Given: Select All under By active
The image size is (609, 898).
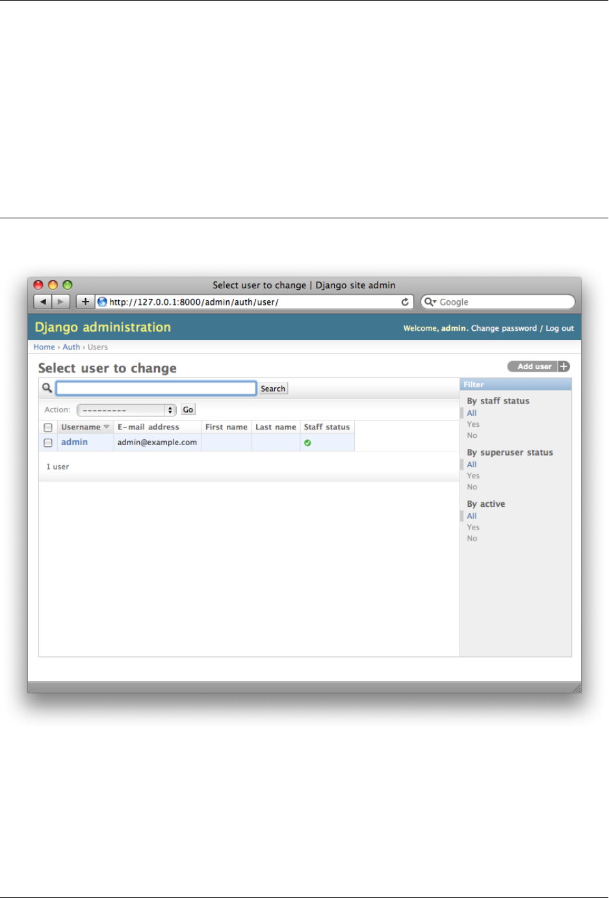Looking at the screenshot, I should pos(472,516).
